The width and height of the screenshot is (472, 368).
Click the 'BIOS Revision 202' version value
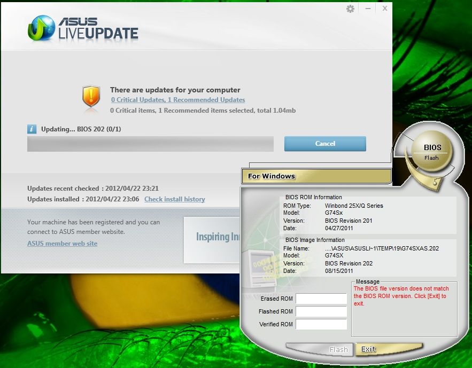click(x=349, y=263)
